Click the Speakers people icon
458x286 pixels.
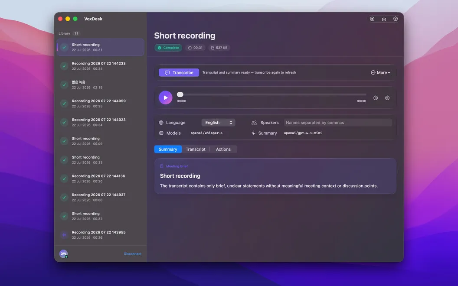[x=254, y=123]
